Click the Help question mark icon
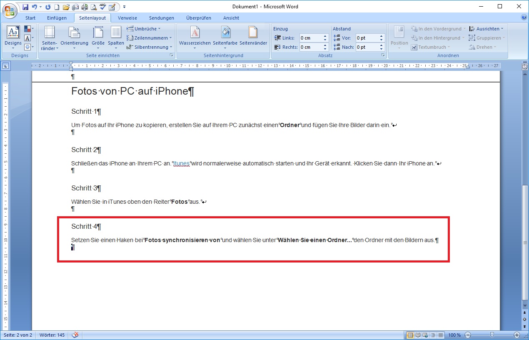529x340 pixels. (524, 17)
